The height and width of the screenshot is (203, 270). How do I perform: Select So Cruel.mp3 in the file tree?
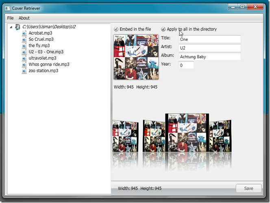click(41, 40)
